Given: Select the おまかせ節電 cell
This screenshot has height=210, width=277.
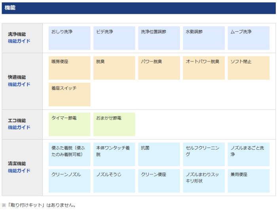Looking at the screenshot, I should coord(114,124).
